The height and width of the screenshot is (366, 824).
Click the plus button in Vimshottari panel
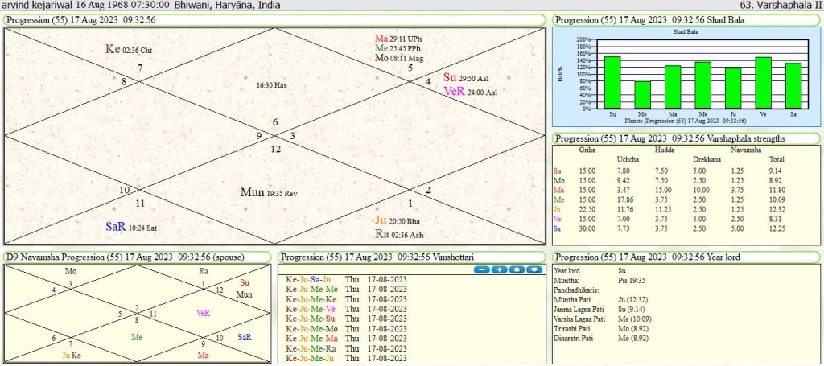(x=500, y=269)
